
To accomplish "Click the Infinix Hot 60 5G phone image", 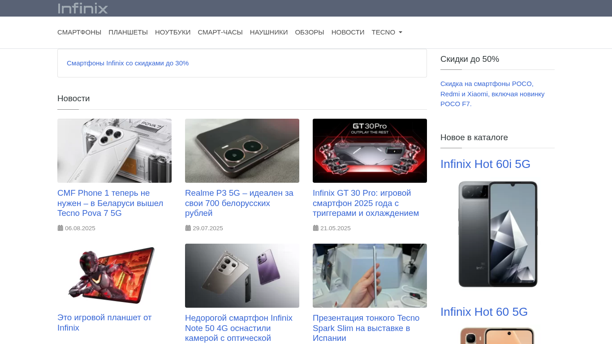I will click(x=497, y=335).
